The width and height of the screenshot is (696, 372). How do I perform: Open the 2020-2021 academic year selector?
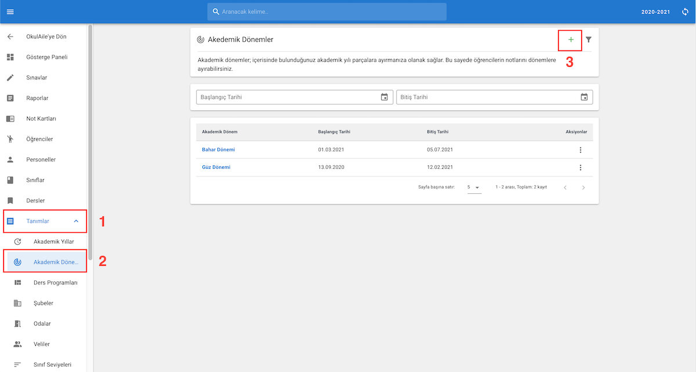[x=656, y=12]
